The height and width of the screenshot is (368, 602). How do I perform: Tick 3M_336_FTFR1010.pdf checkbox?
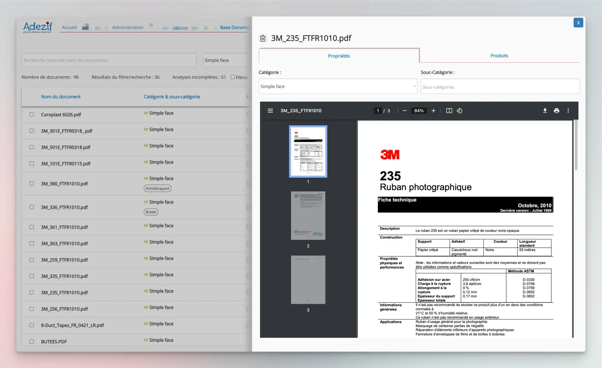31,207
